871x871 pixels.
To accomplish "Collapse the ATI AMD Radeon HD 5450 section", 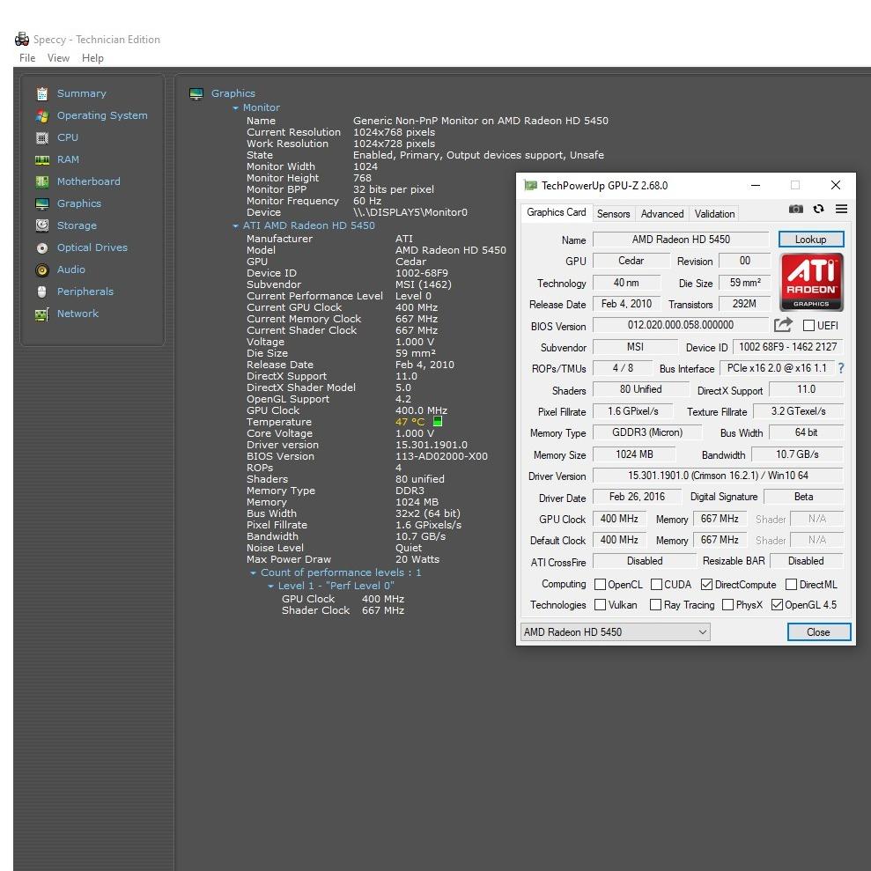I will click(236, 226).
